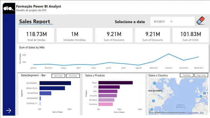Select the SMALL BUSINESS segment bar

[x=52, y=88]
